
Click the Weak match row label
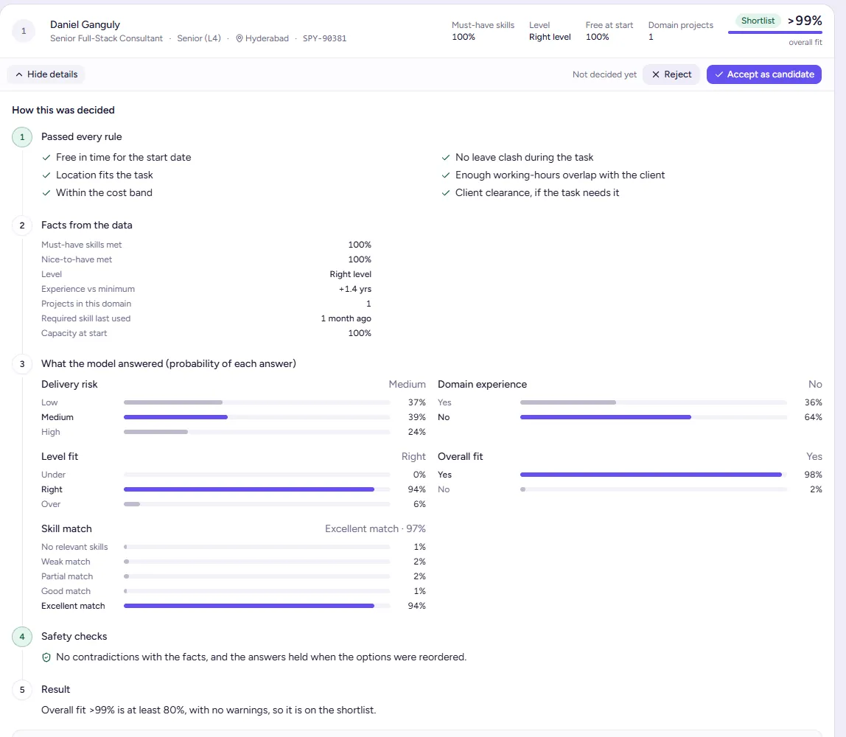[66, 562]
